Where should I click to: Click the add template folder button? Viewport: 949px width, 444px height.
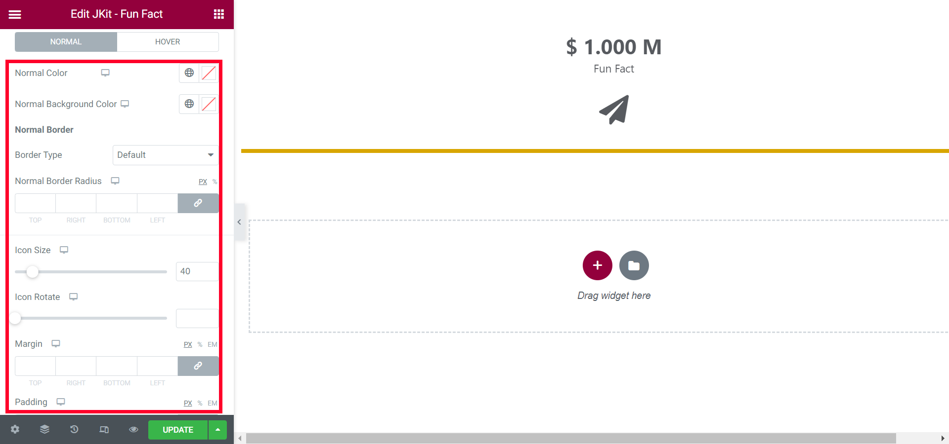point(634,265)
